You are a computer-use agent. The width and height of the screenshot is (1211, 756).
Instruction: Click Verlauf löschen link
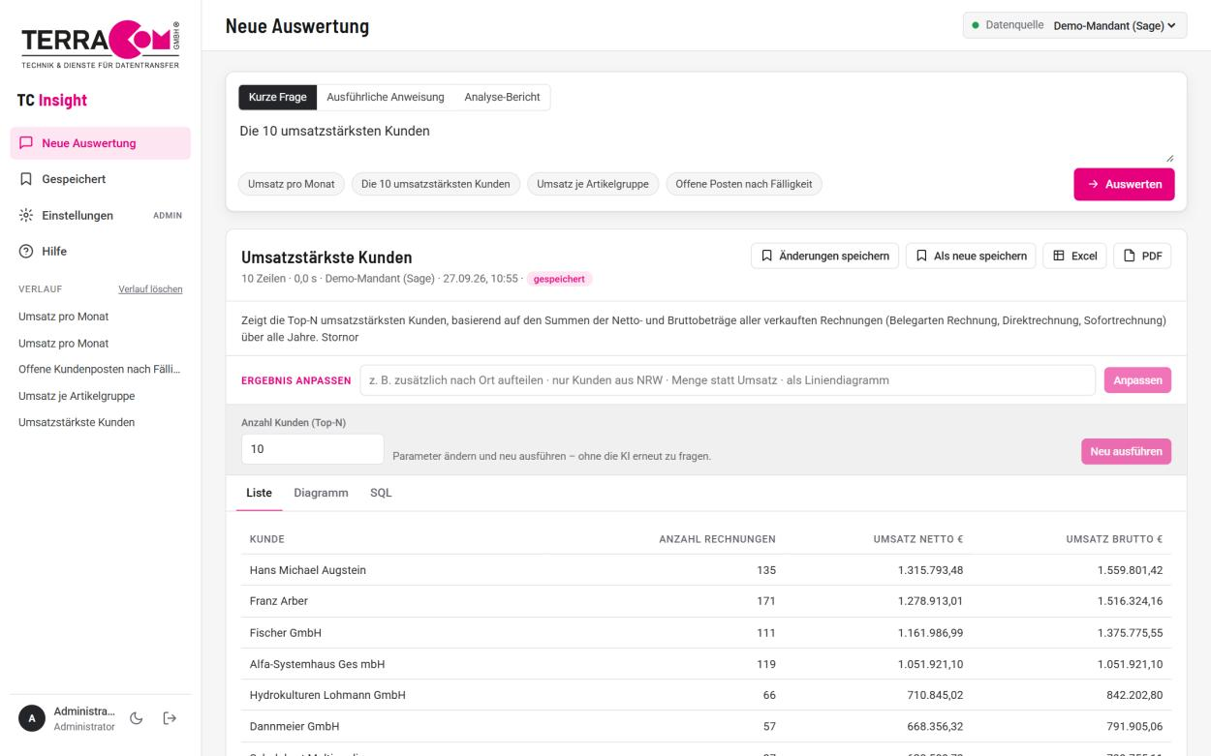(x=150, y=289)
